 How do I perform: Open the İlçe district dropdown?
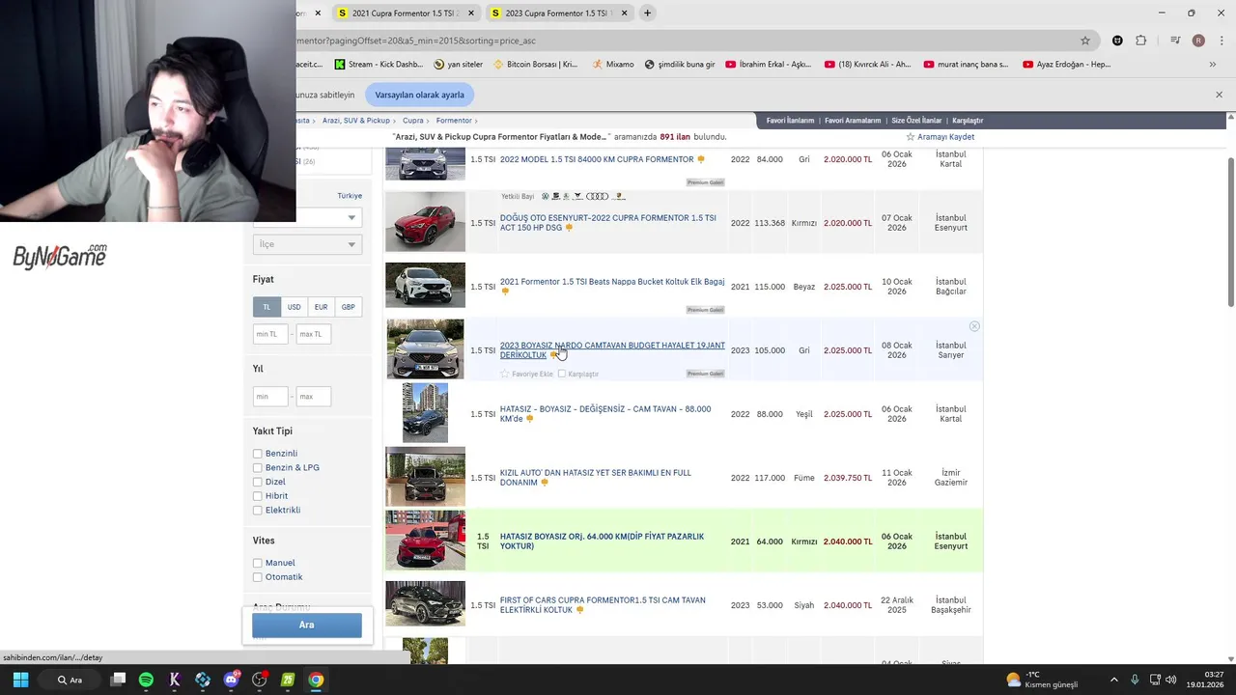tap(307, 244)
